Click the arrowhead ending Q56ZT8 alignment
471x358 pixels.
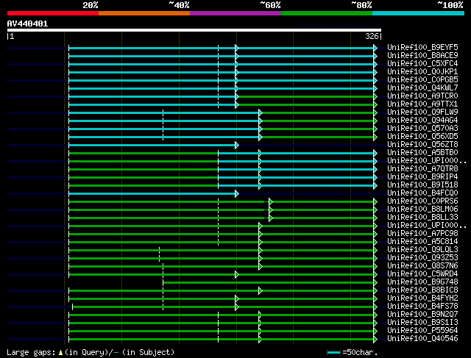[237, 146]
